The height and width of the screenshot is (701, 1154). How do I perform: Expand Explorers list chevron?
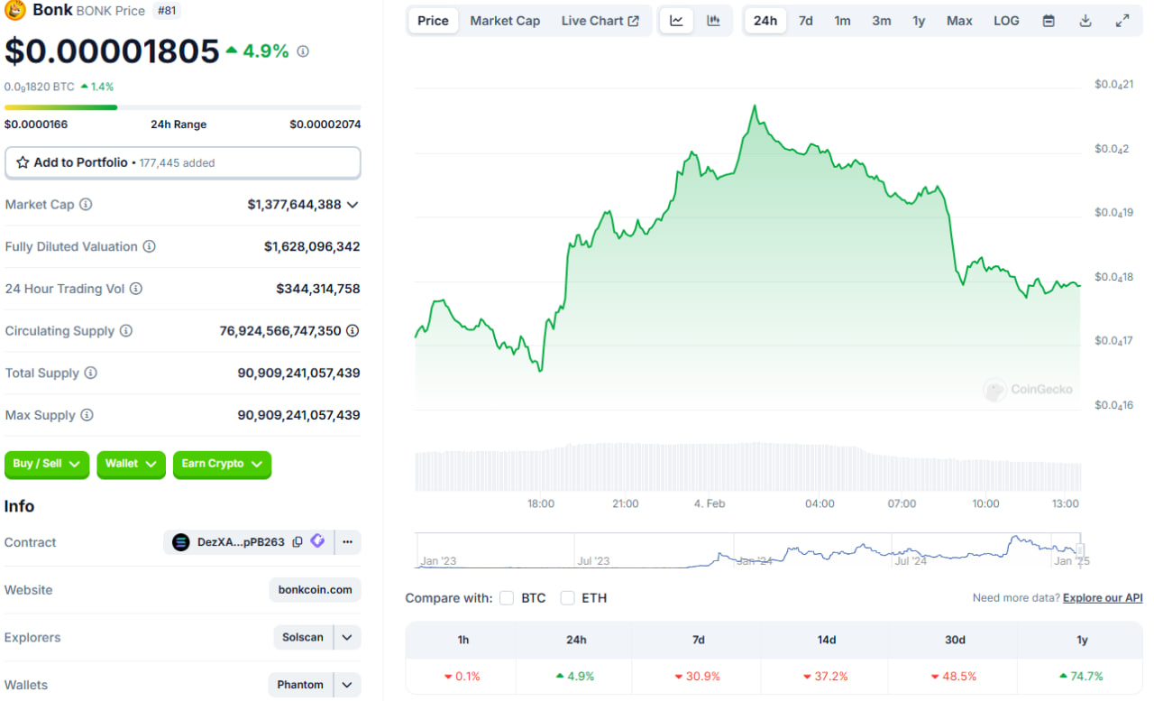click(x=347, y=637)
